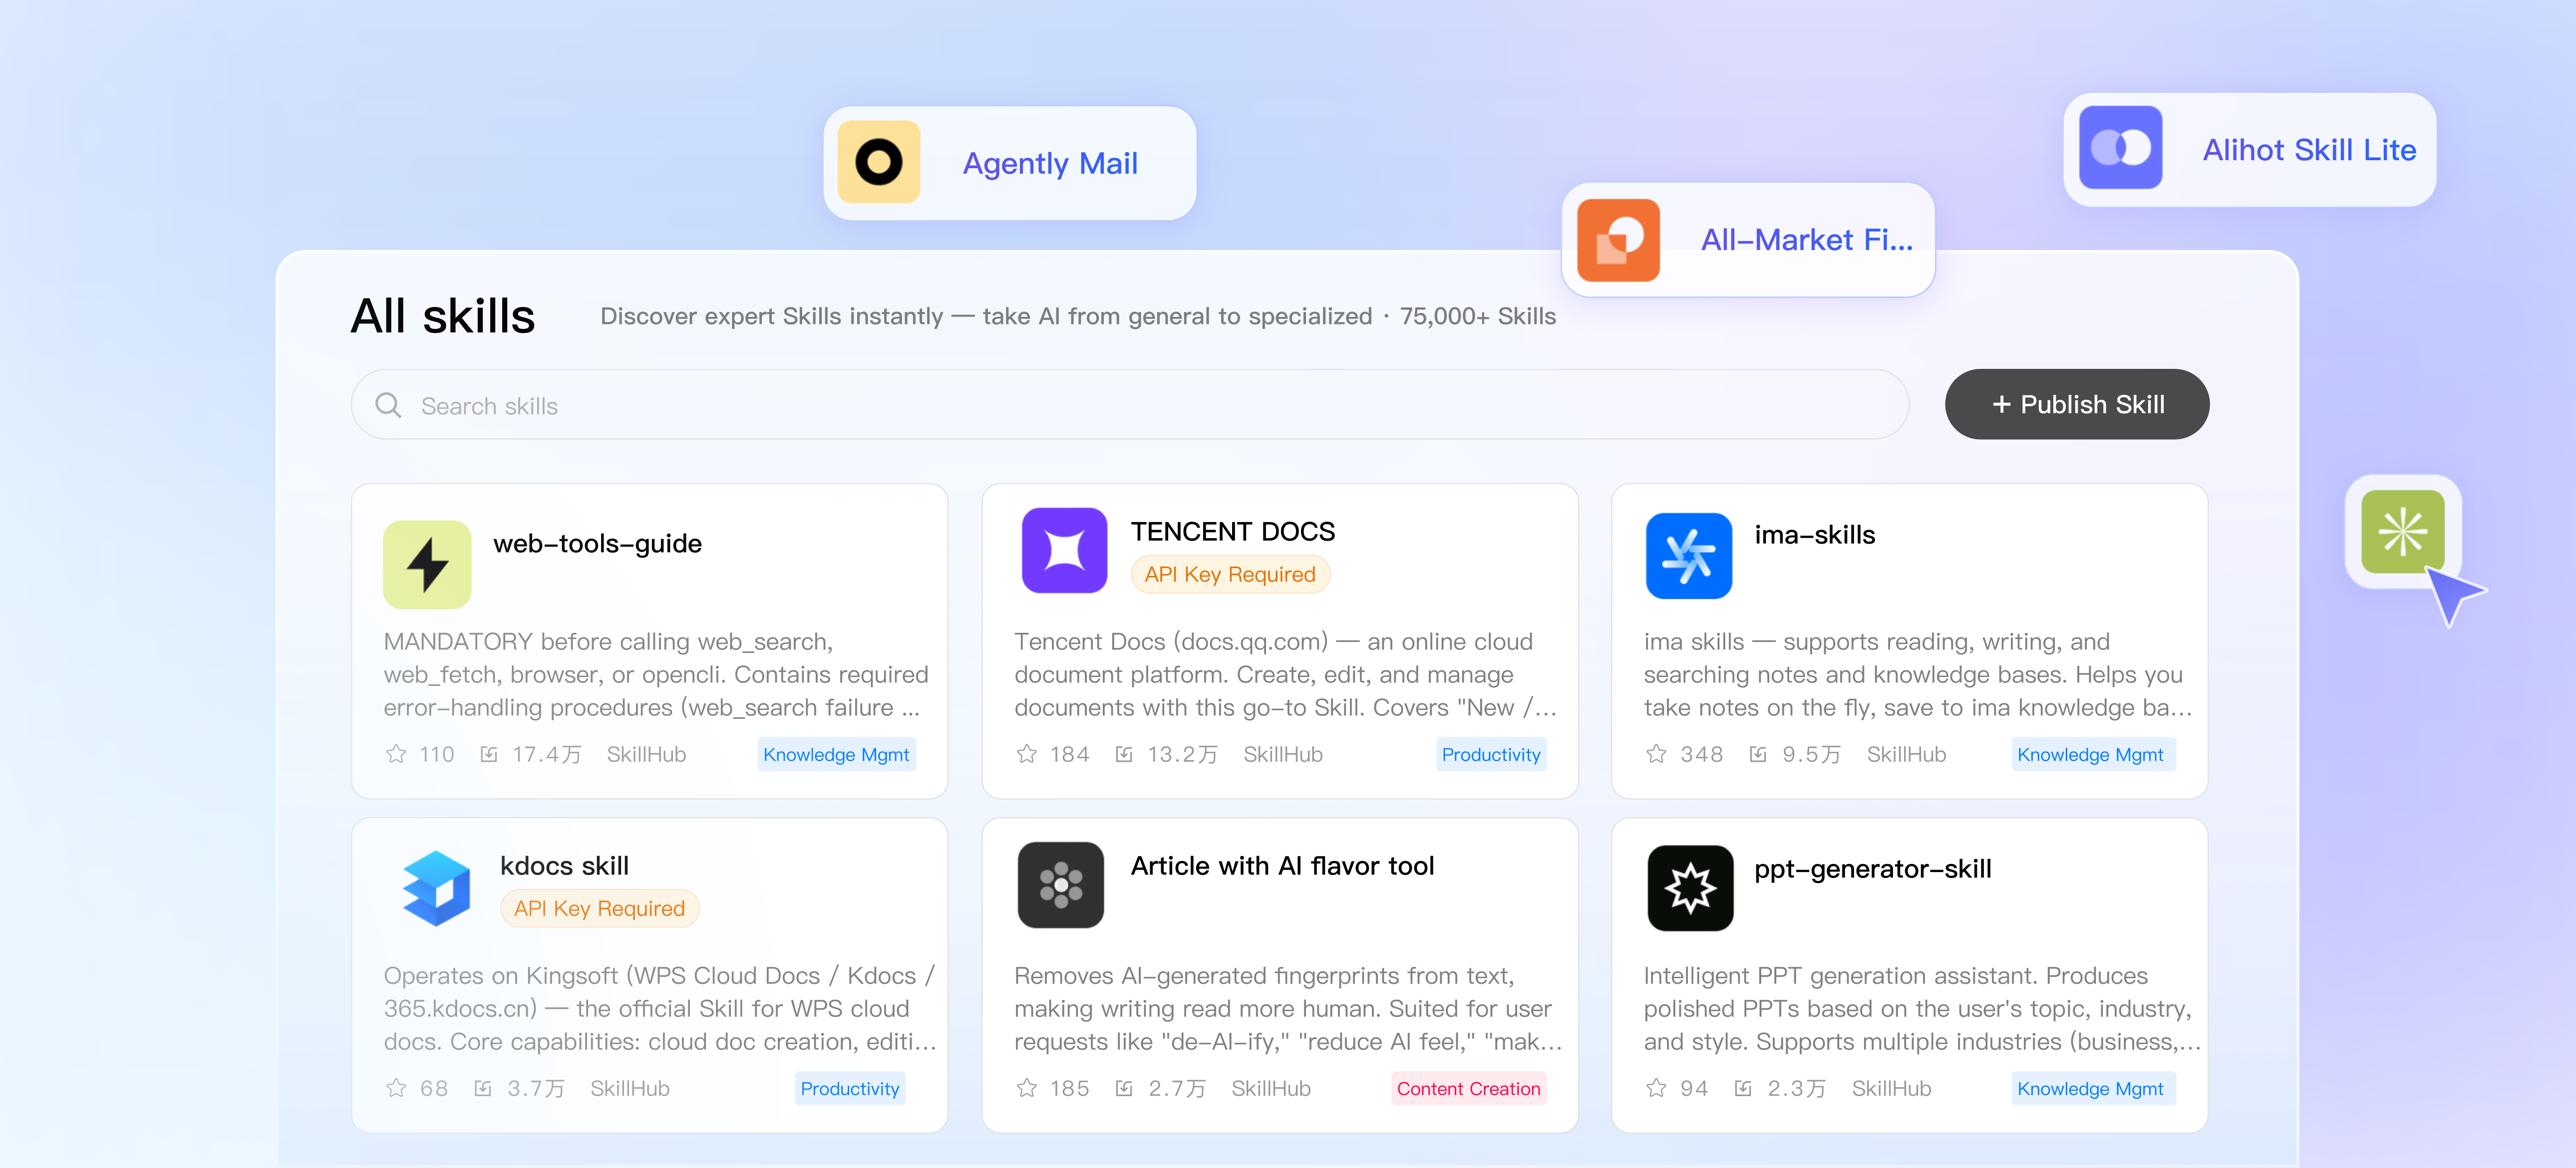
Task: Click the 'All skills' heading
Action: click(x=443, y=316)
